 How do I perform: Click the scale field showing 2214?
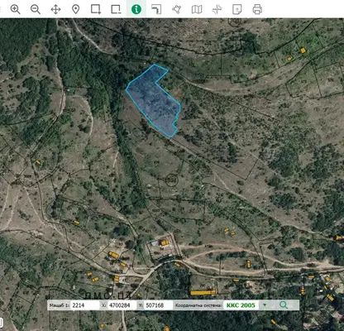pyautogui.click(x=85, y=305)
